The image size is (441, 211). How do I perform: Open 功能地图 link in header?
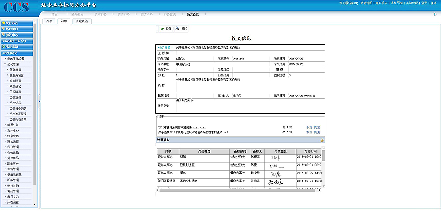point(366,3)
